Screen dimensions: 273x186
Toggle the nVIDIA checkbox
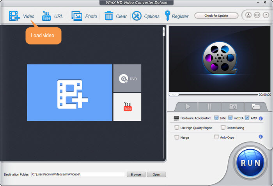pyautogui.click(x=230, y=118)
